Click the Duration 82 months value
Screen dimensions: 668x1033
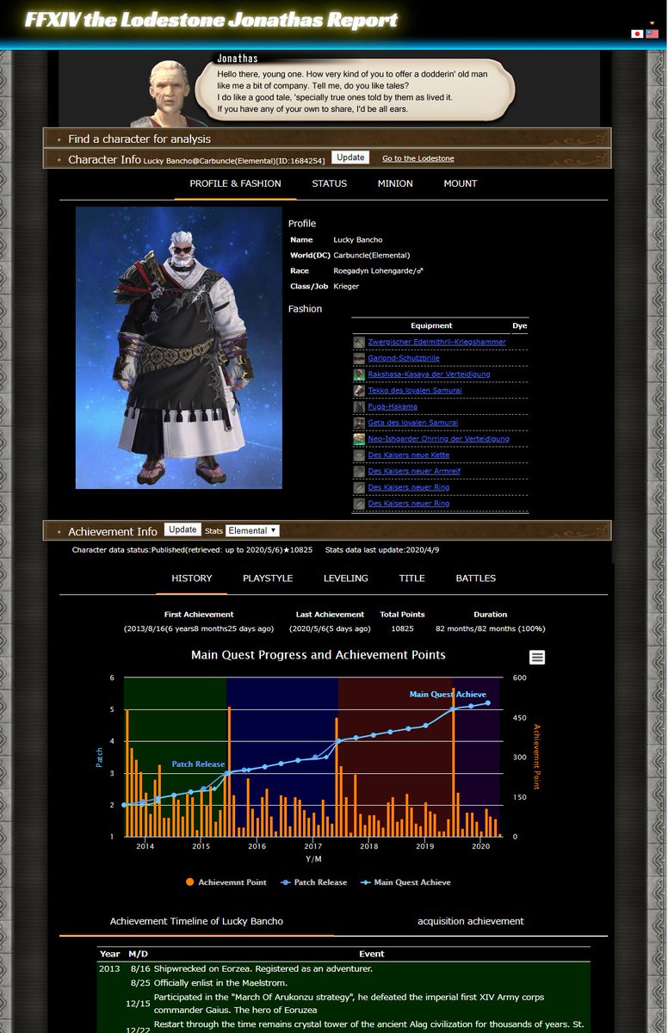tap(490, 629)
